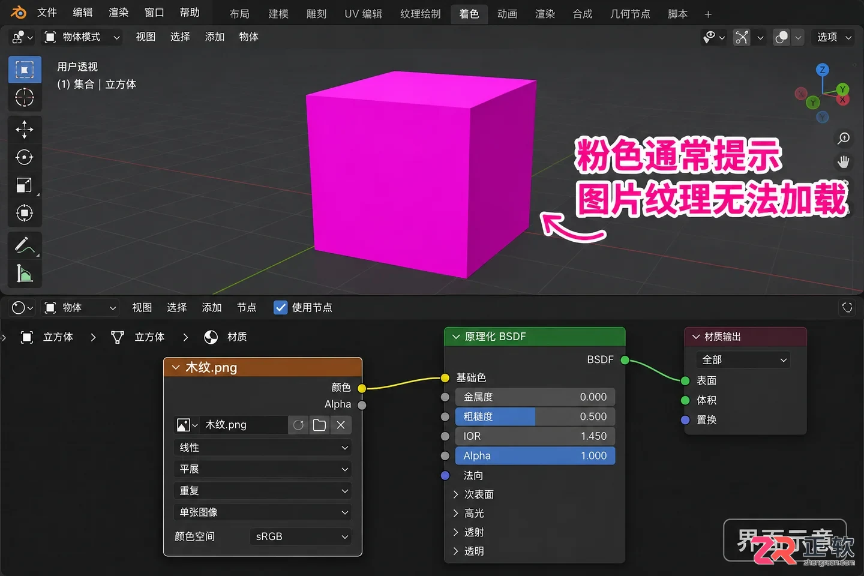Click the Alpha slider on 原理化 BSDF

[x=535, y=456]
